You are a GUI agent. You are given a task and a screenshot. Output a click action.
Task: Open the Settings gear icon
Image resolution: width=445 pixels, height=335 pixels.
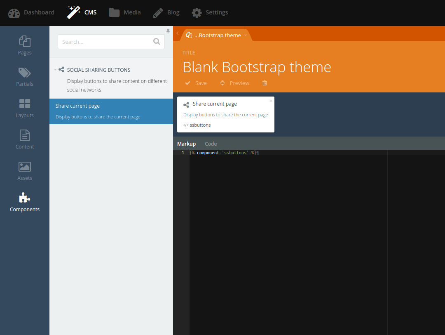[x=197, y=12]
